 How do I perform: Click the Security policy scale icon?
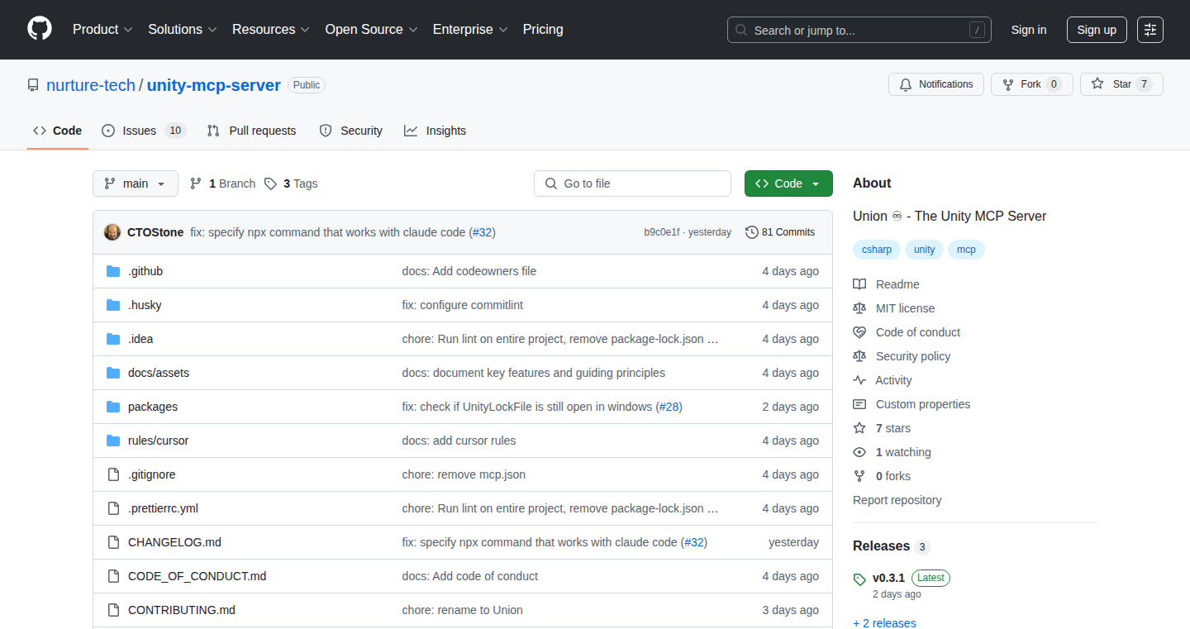point(859,356)
